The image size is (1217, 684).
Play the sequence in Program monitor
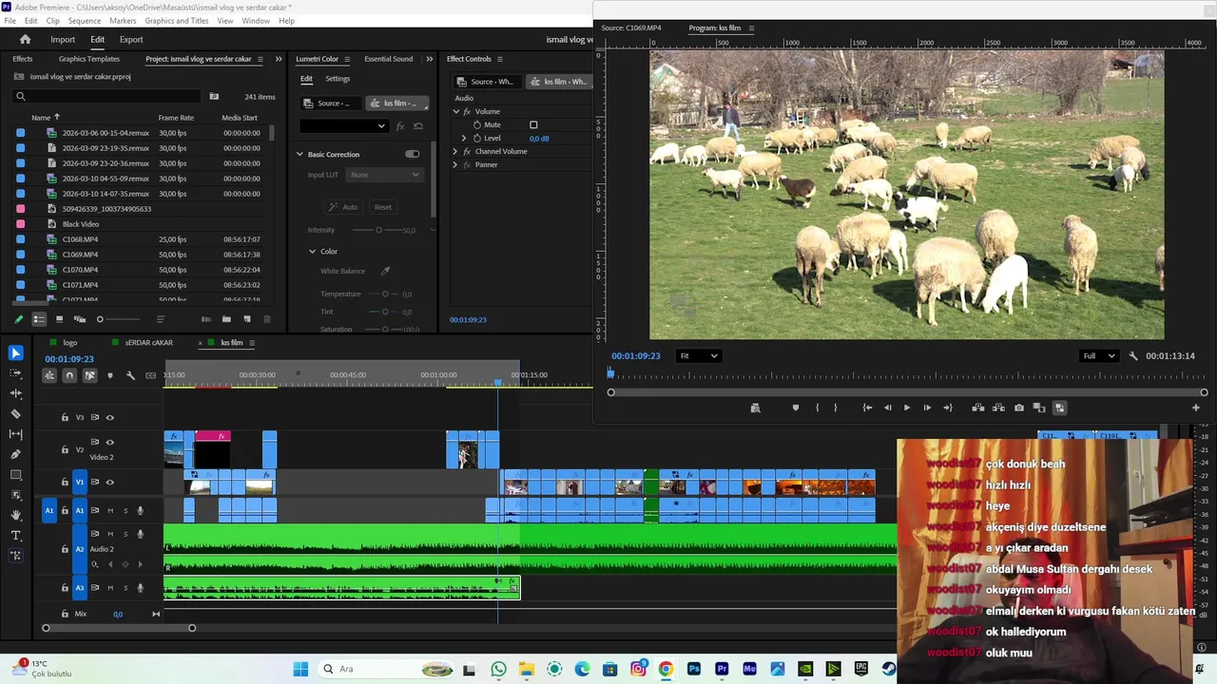point(907,408)
